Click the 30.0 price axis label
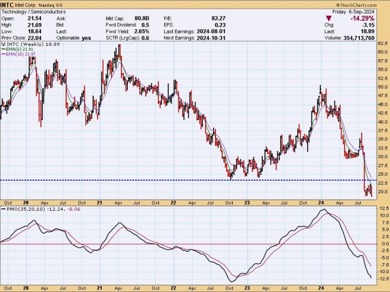The image size is (390, 292). pyautogui.click(x=383, y=157)
